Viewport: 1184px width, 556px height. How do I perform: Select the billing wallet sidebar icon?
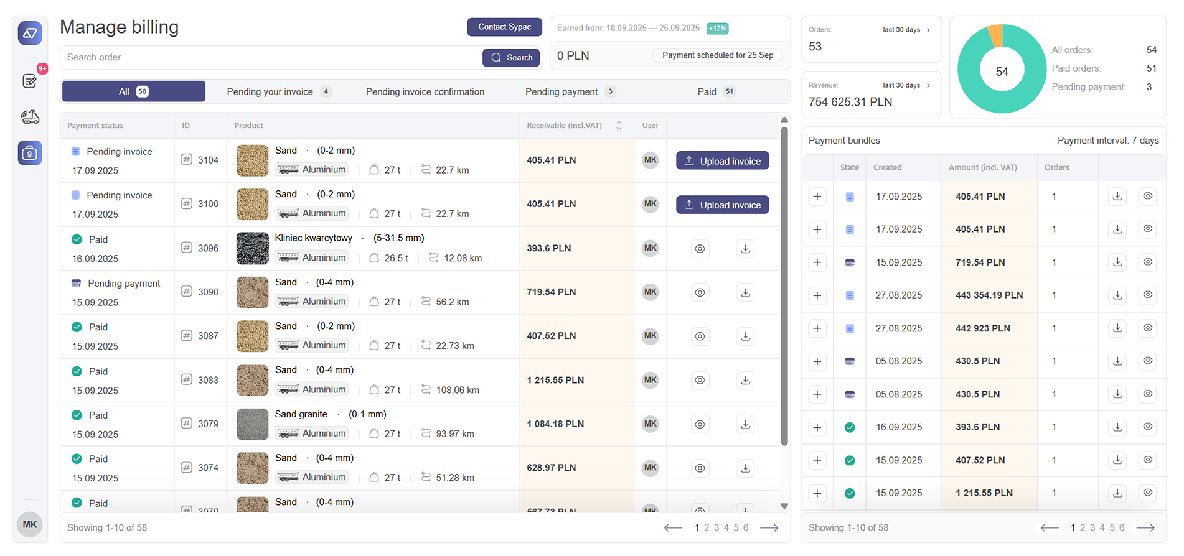click(x=30, y=153)
